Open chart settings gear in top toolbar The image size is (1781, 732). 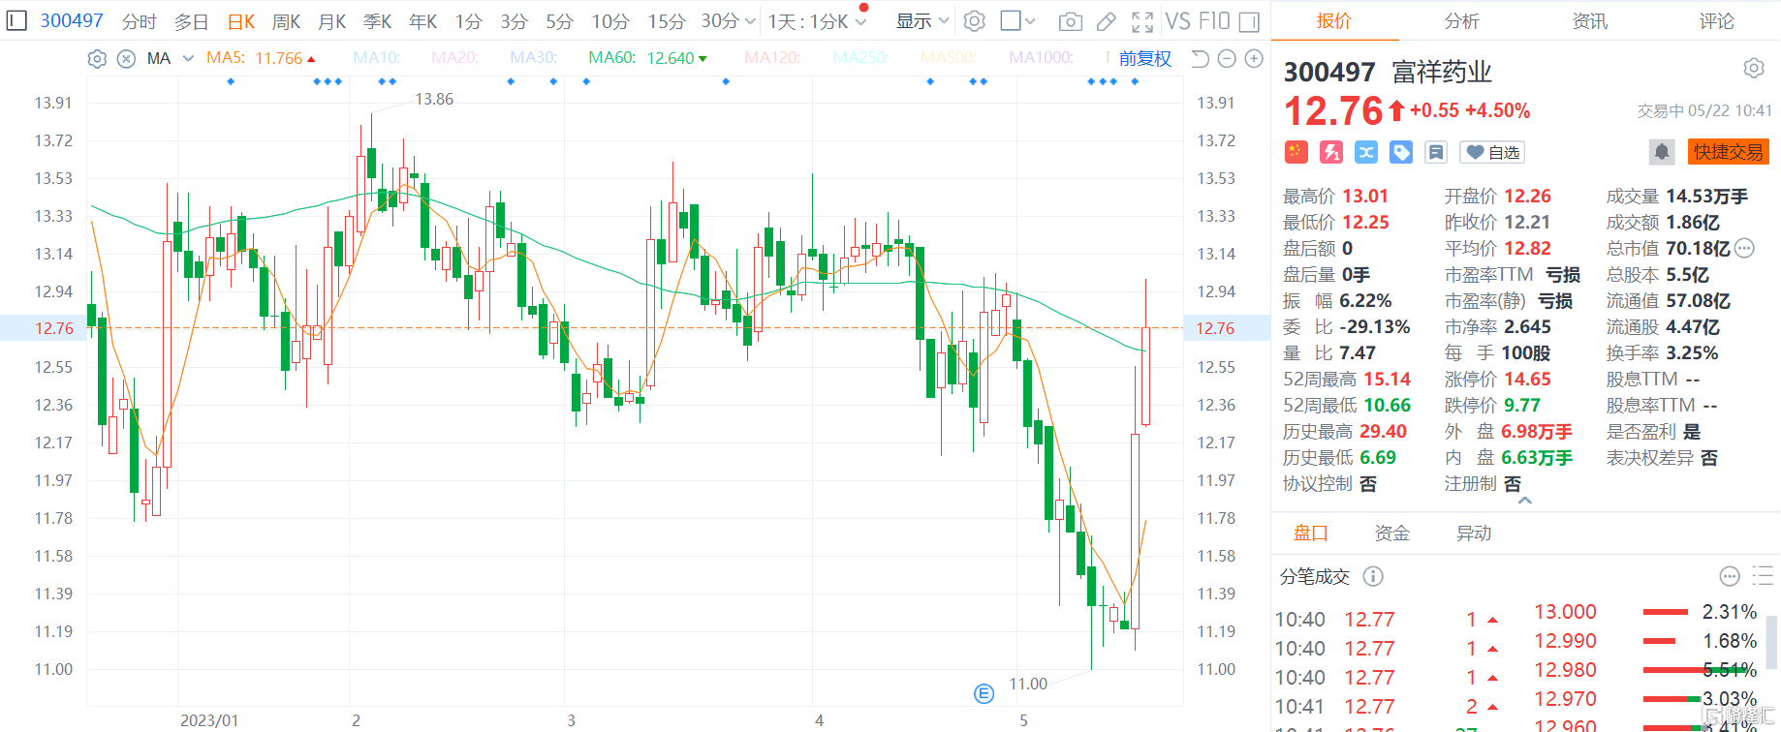click(975, 21)
